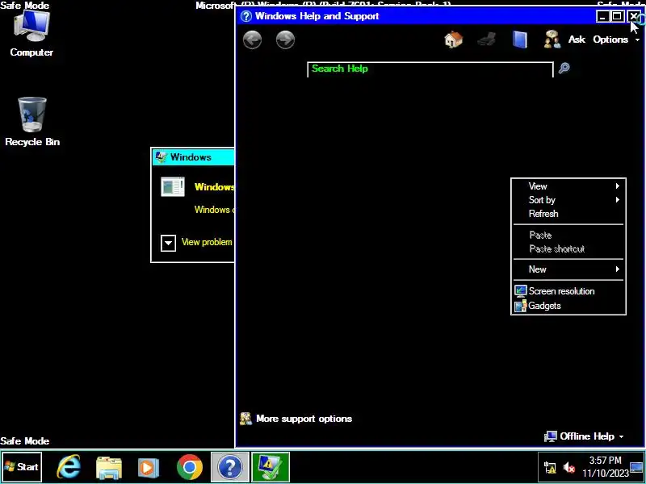646x484 pixels.
Task: Click the muted volume tray icon
Action: click(569, 468)
